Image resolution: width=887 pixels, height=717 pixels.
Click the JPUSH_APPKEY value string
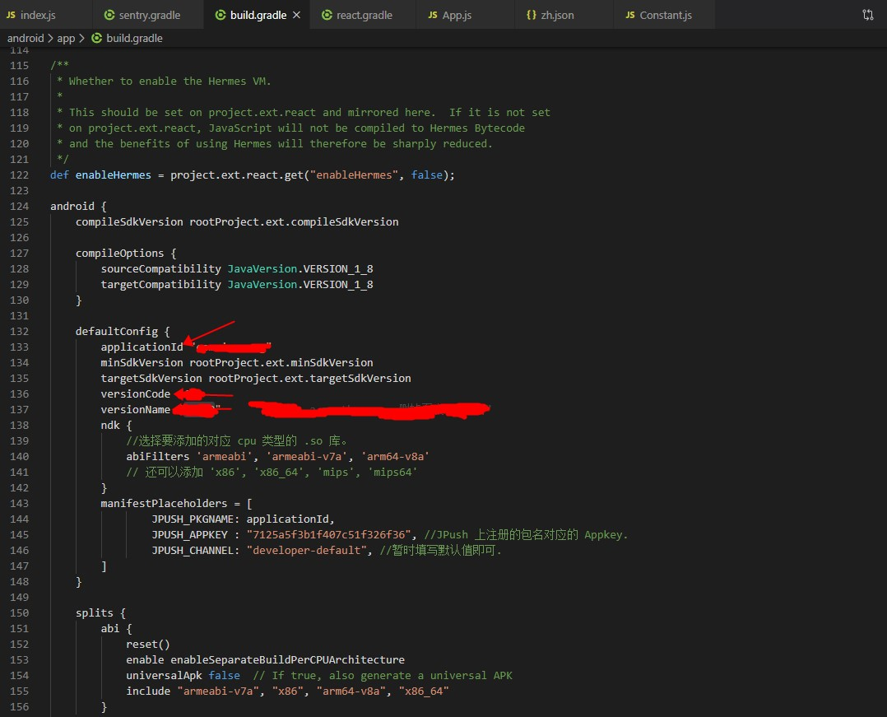coord(328,535)
